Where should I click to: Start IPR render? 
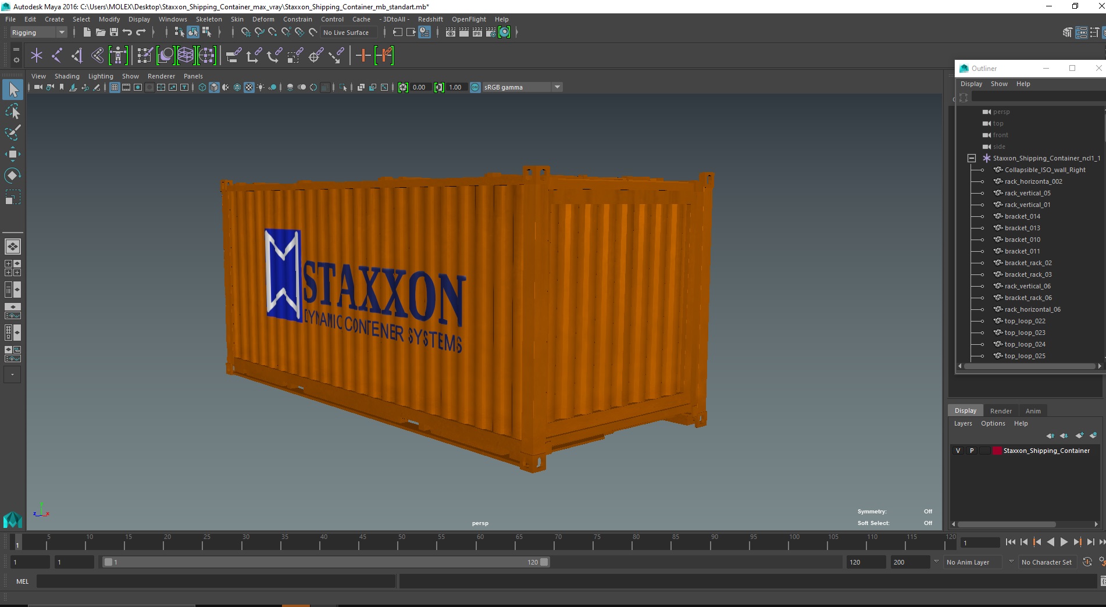pos(477,33)
